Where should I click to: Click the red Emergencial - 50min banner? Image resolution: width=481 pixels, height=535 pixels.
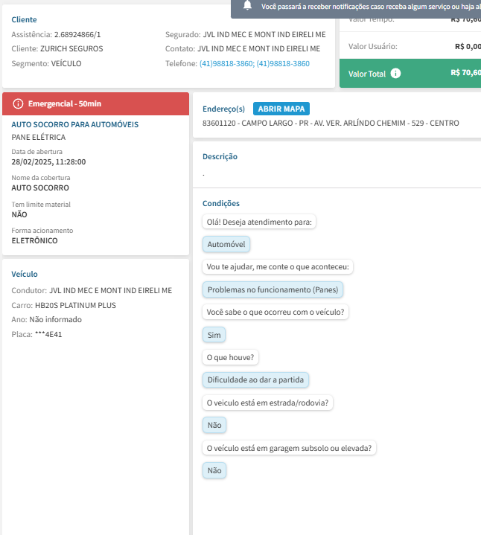[96, 103]
